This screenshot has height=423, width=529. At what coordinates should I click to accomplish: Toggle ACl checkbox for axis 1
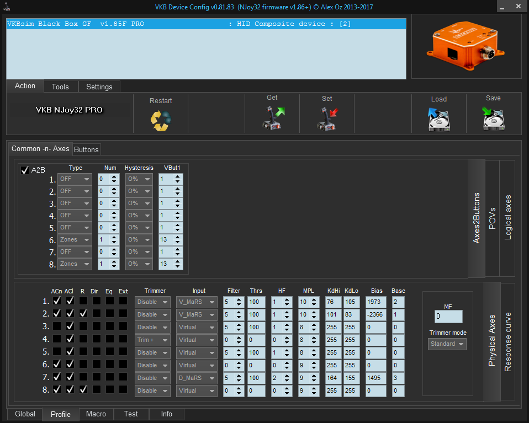click(x=70, y=301)
